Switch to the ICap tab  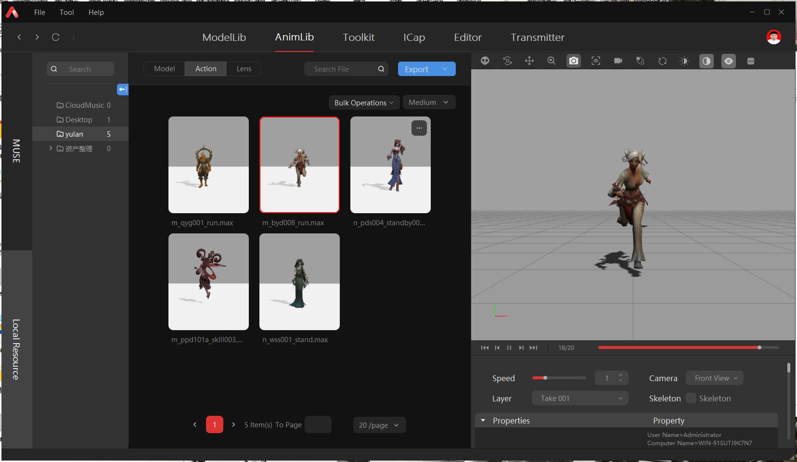pyautogui.click(x=414, y=37)
